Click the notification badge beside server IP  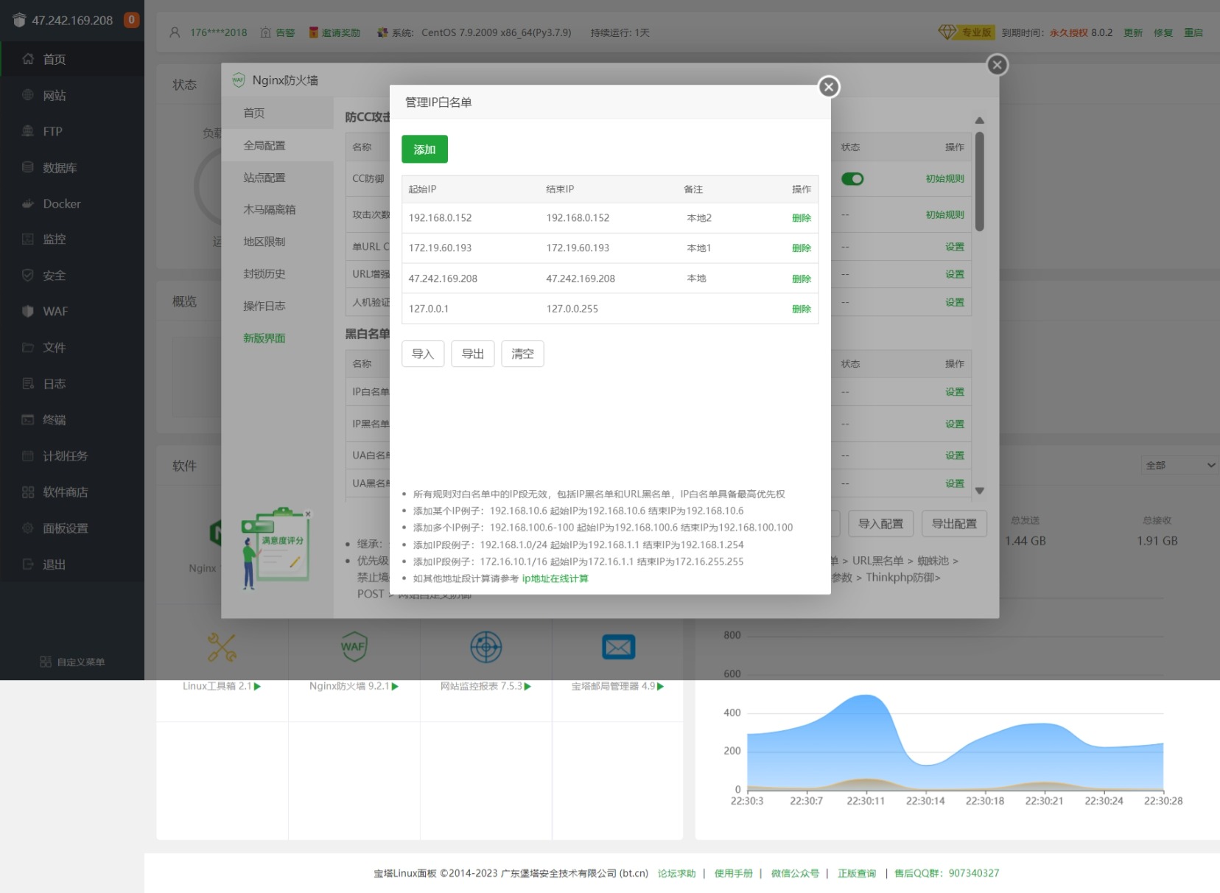click(131, 20)
